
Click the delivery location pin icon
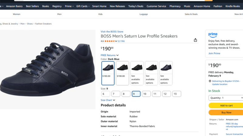coord(210,81)
